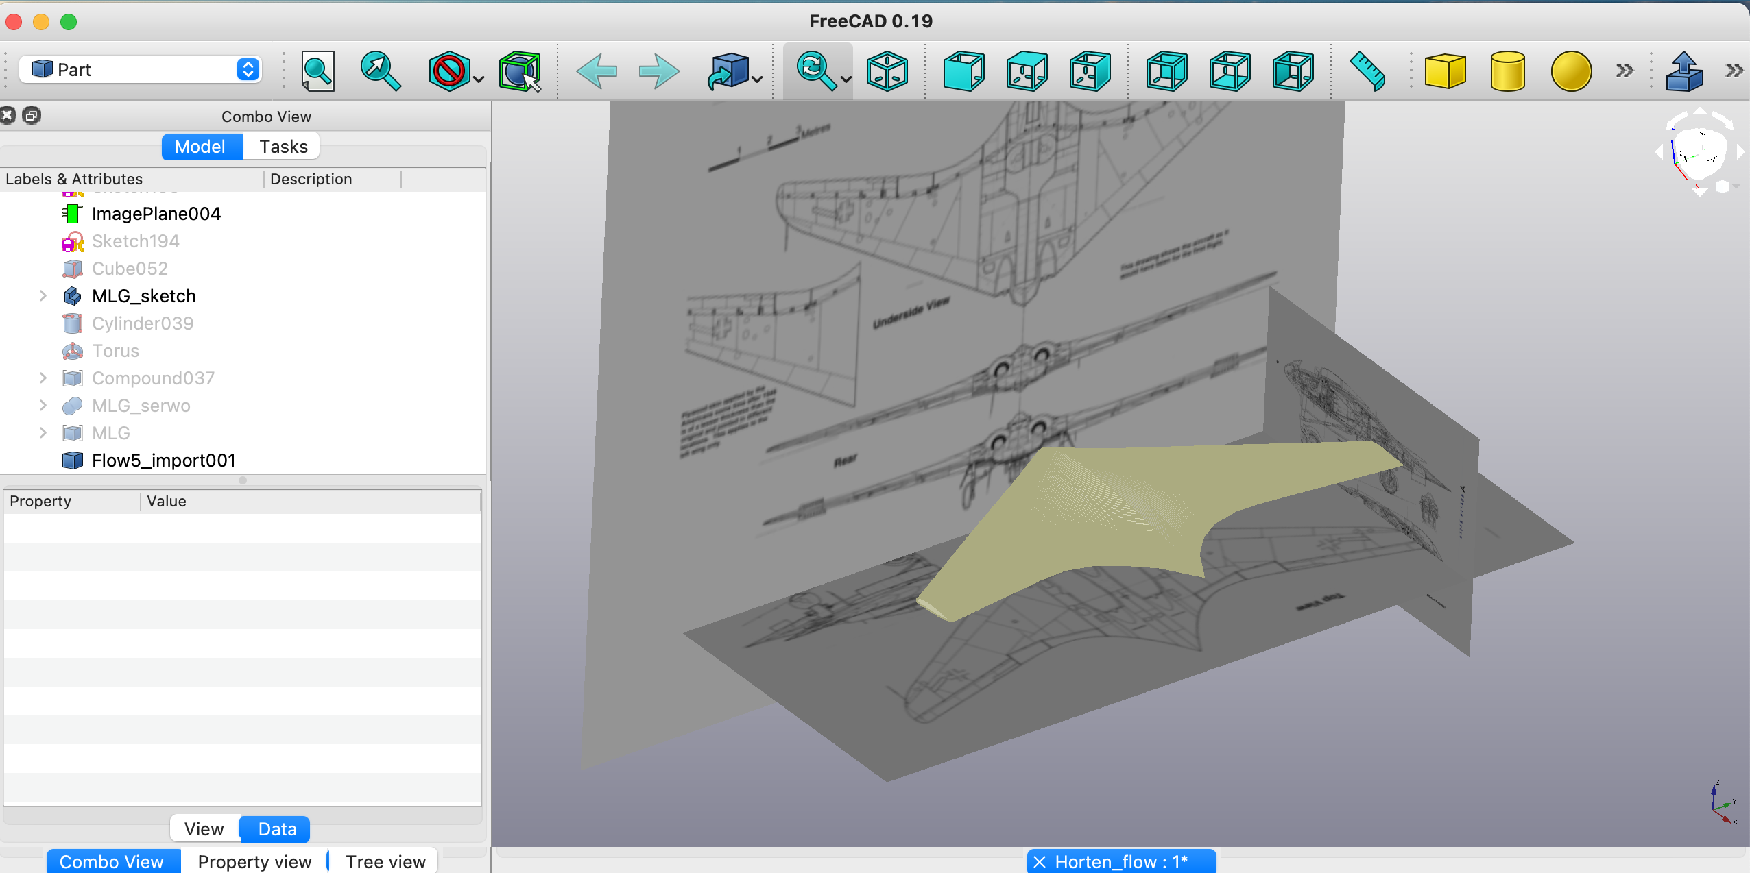This screenshot has height=873, width=1750.
Task: Click the Fit Selection zoom icon
Action: [380, 71]
